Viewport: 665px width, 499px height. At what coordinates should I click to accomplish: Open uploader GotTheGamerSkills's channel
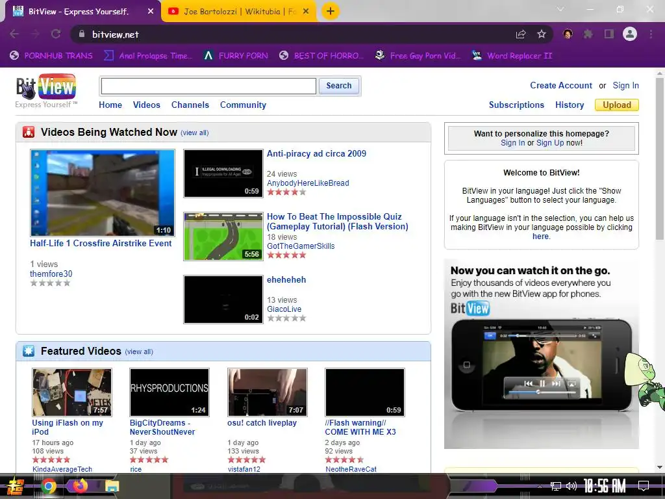[x=301, y=246]
